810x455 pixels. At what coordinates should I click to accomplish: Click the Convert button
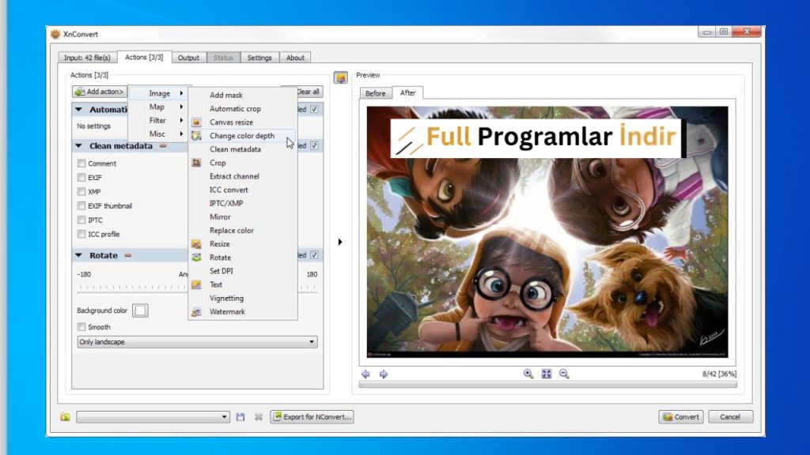click(681, 417)
